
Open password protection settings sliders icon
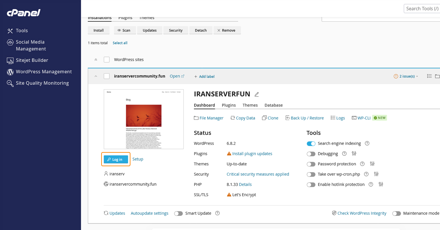click(372, 164)
